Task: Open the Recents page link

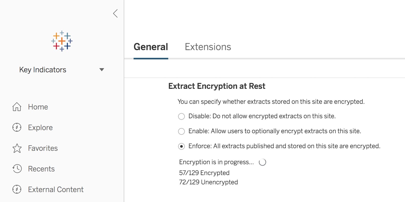Action: 41,169
